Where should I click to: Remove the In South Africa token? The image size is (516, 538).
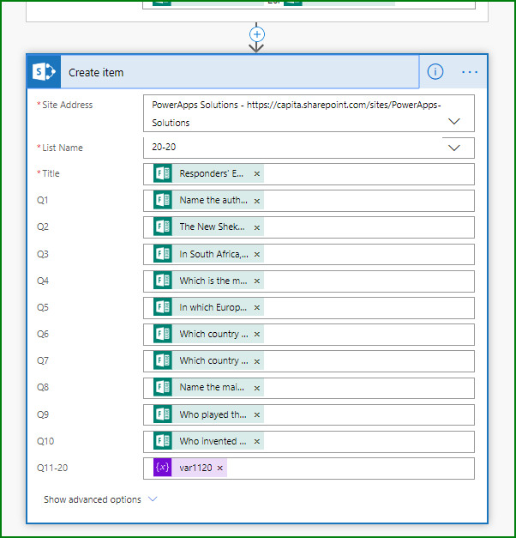click(x=257, y=254)
